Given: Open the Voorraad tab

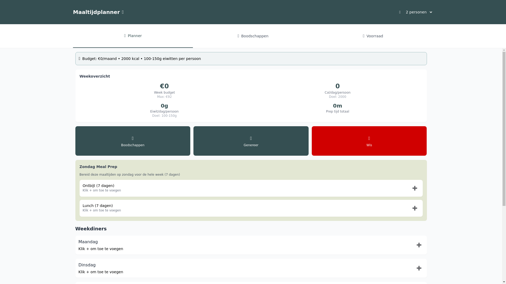Looking at the screenshot, I should coord(373,36).
